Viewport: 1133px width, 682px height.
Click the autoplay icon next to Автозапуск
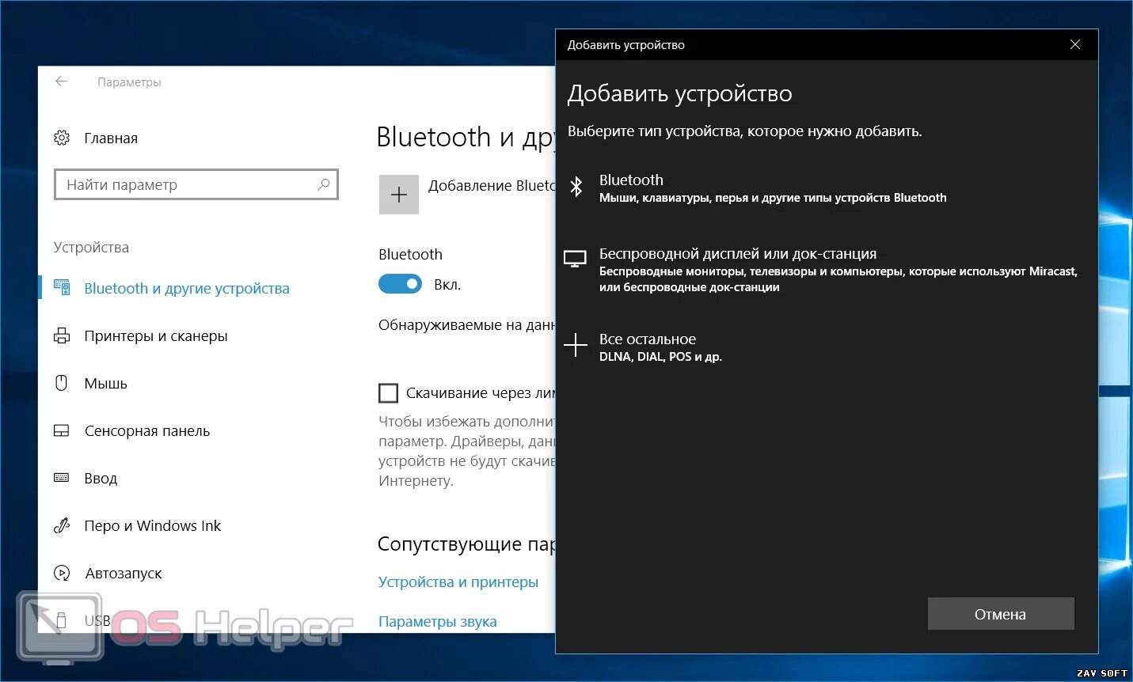[x=62, y=573]
